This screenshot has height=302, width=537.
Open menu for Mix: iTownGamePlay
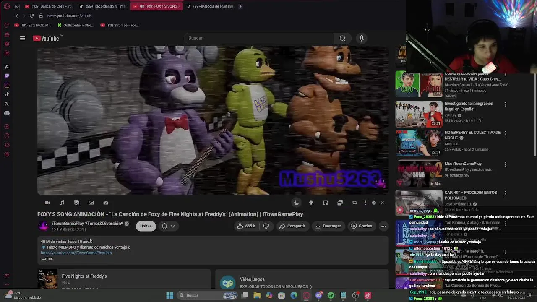pos(506,164)
